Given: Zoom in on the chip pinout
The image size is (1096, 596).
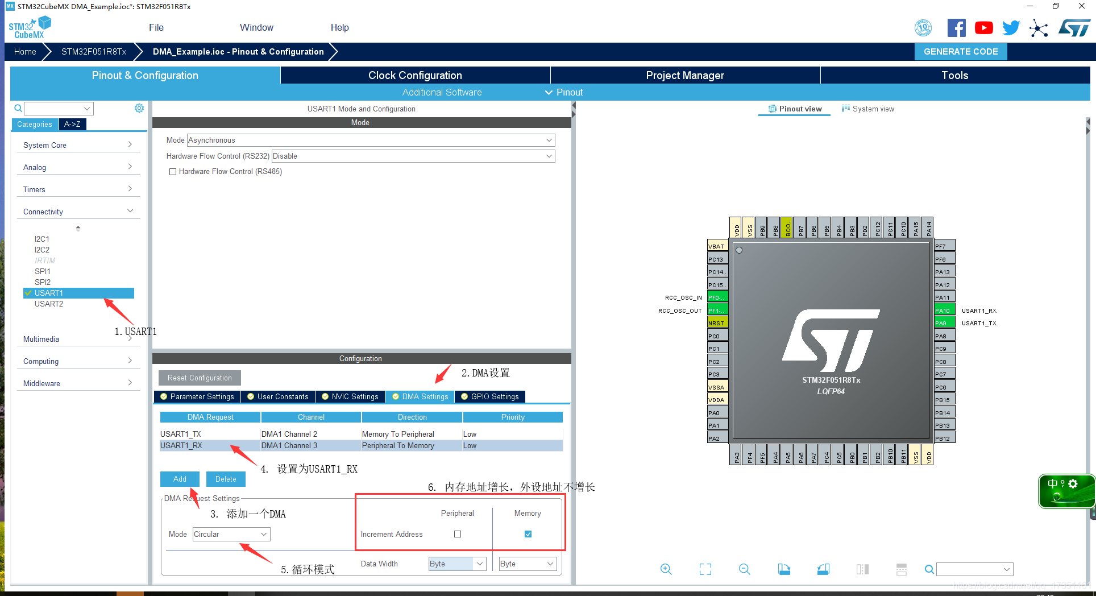Looking at the screenshot, I should click(x=666, y=569).
